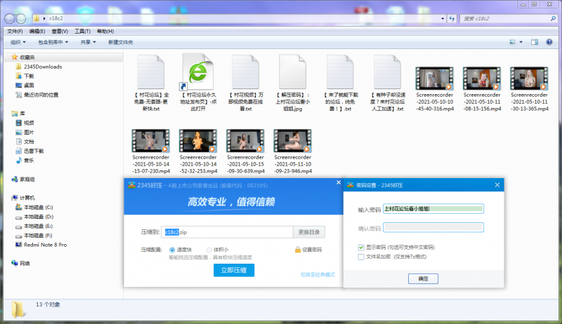Enable the 文件名加密 checkbox
This screenshot has height=324, width=562.
(361, 257)
